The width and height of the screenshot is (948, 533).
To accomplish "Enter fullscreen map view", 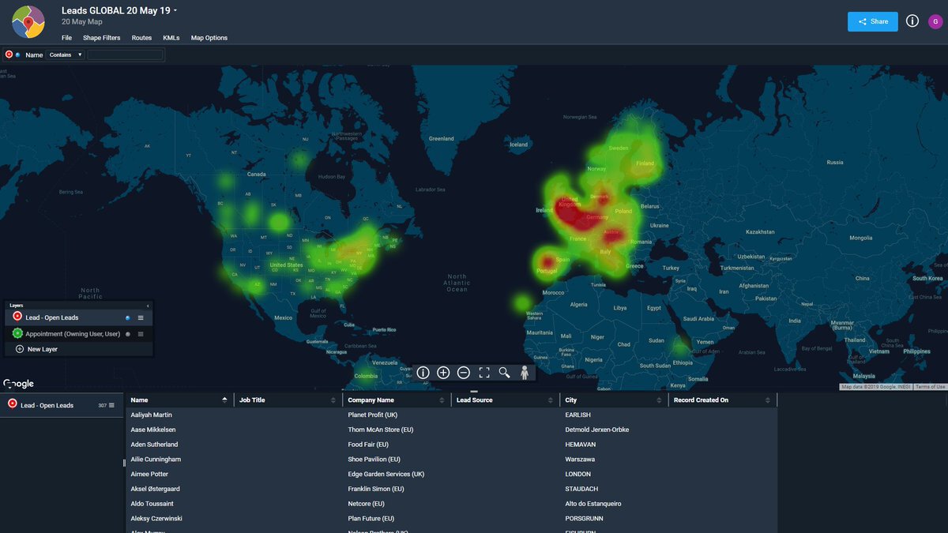I will click(484, 373).
